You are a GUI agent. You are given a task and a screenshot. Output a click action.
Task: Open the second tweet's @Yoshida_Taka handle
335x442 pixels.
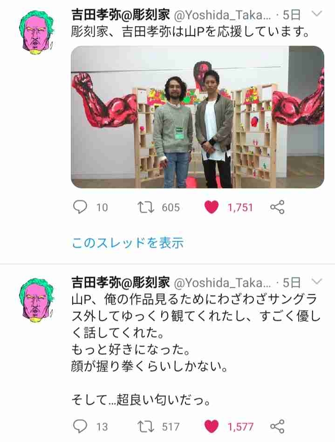[x=223, y=283]
